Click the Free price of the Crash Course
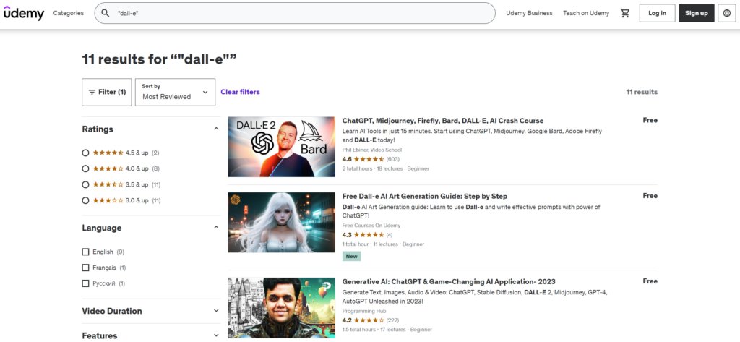Screen dimensions: 740x342 [650, 121]
